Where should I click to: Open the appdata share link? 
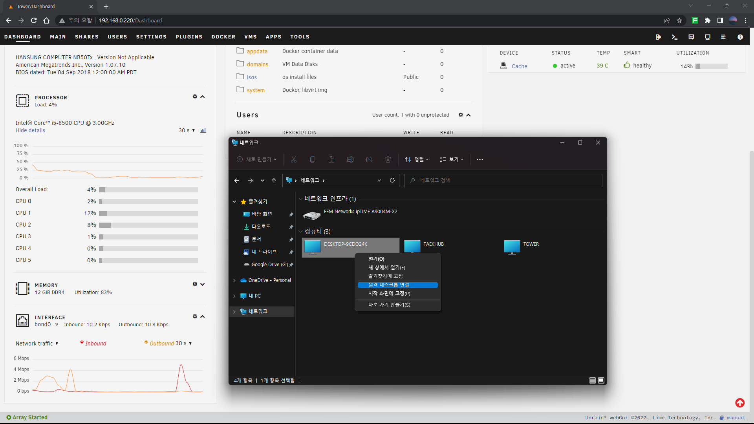pyautogui.click(x=257, y=51)
